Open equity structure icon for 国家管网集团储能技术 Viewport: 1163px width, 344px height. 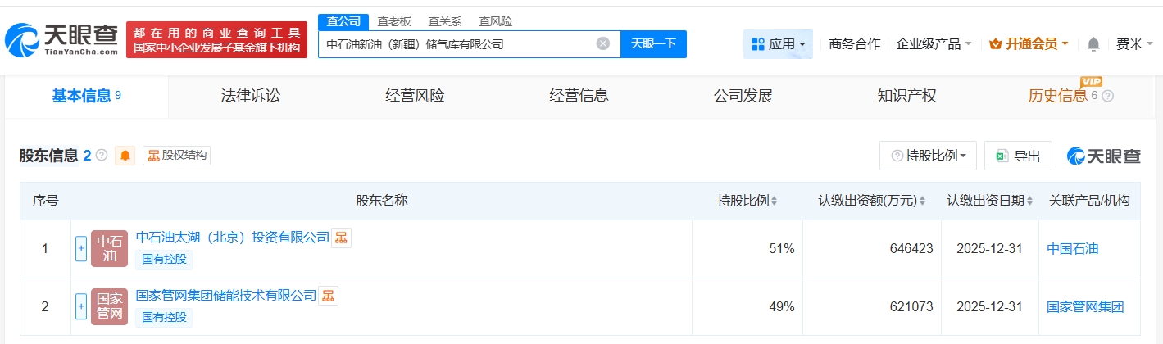pyautogui.click(x=328, y=296)
